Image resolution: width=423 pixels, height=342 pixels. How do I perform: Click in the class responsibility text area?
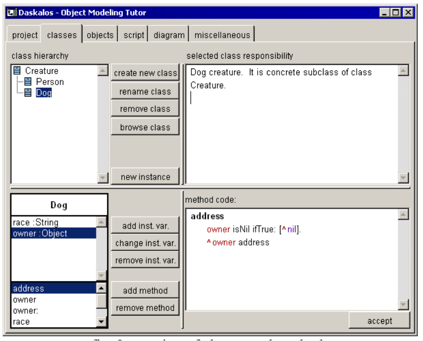[x=292, y=124]
